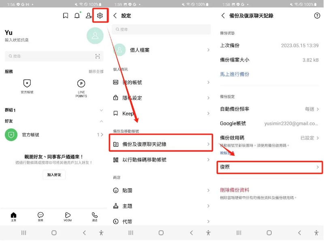324x241 pixels.
Task: Tap the help question mark icon
Action: 317,16
